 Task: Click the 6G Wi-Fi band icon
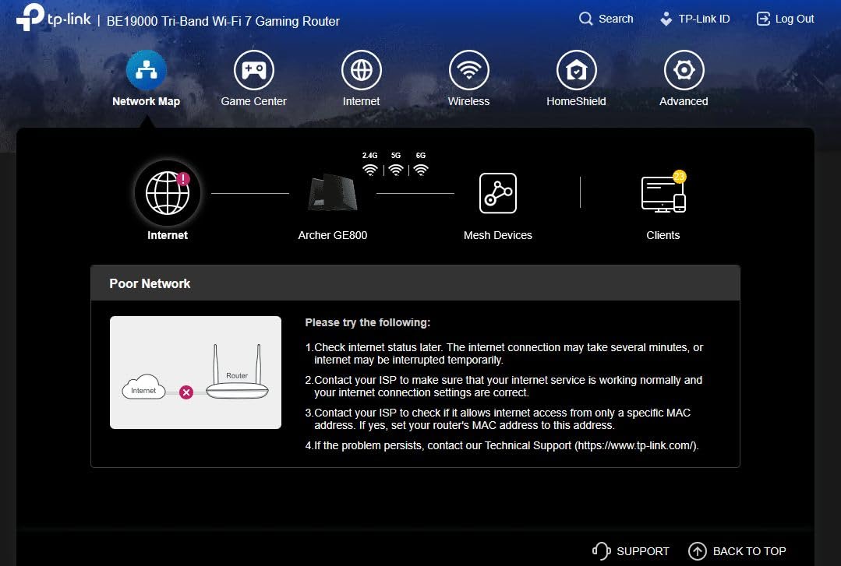421,170
